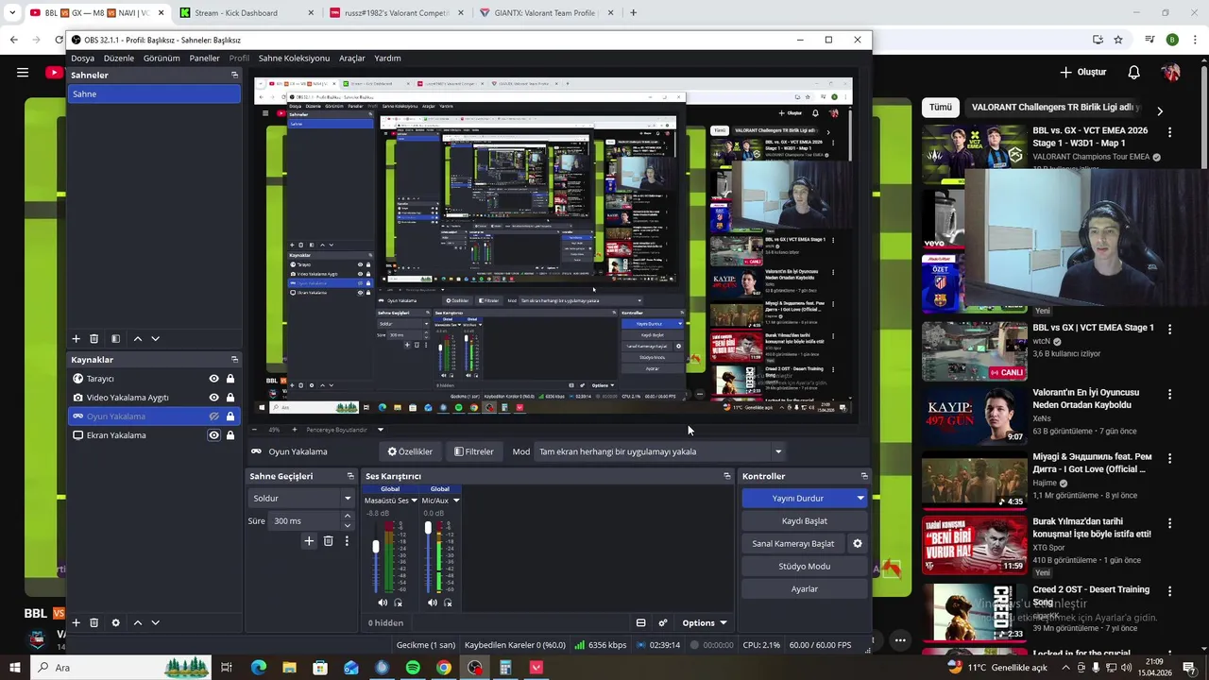Open virtual camera settings gear
1209x680 pixels.
tap(858, 543)
